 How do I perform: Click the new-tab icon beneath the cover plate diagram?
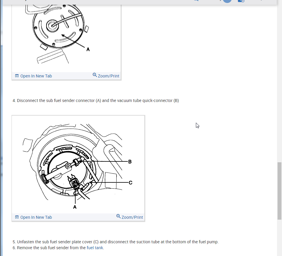click(x=17, y=76)
